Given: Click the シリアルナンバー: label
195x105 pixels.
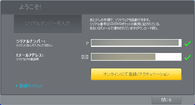Looking at the screenshot, I should point(31,41).
